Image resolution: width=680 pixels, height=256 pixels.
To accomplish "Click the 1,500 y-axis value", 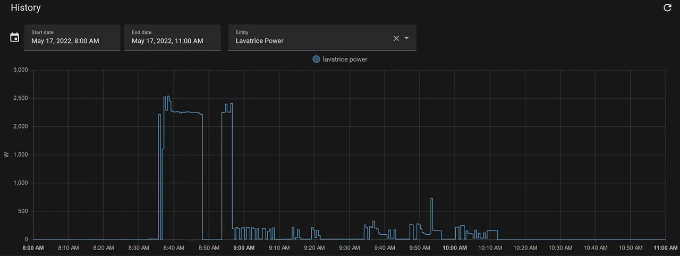I will [20, 155].
